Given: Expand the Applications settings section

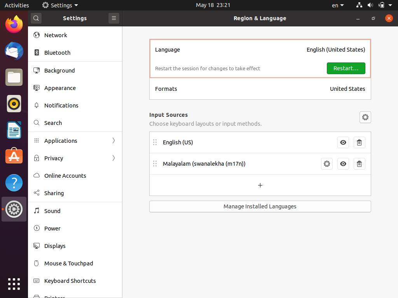Looking at the screenshot, I should tap(75, 140).
